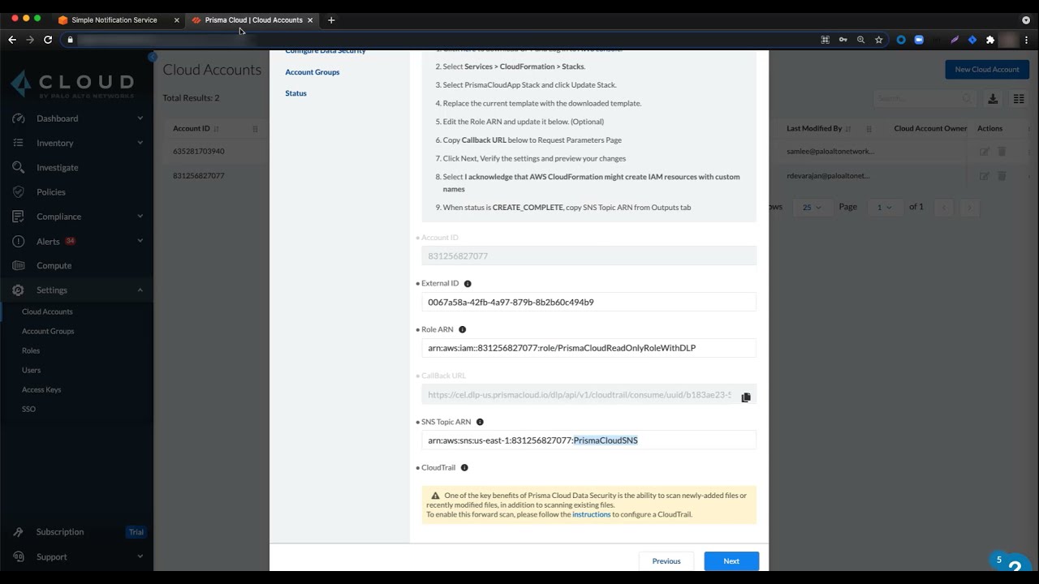Viewport: 1039px width, 584px height.
Task: Focus the External ID field
Action: [x=588, y=302]
